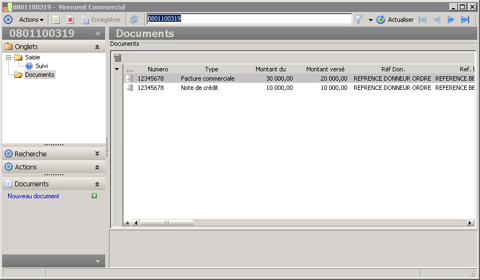The image size is (480, 280).
Task: Collapse the Saisie tree node
Action: point(8,57)
